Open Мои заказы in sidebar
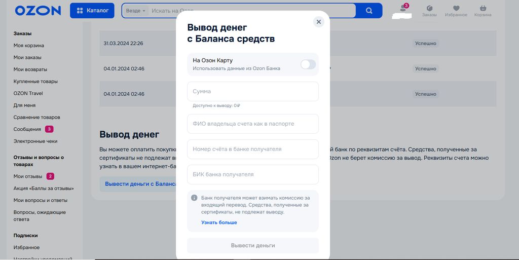Screen dimensions: 519x260 tap(27, 57)
